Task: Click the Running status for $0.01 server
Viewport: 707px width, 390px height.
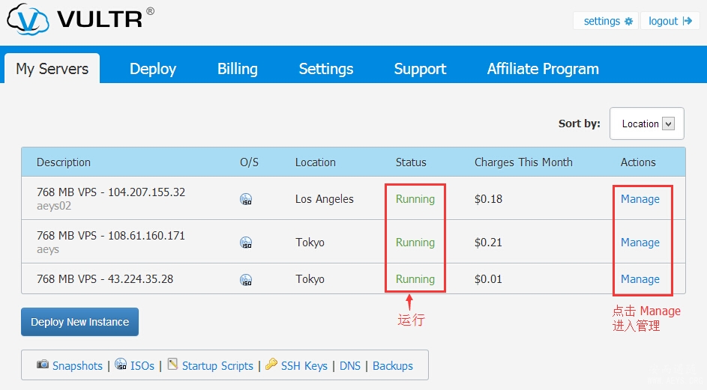Action: point(415,279)
